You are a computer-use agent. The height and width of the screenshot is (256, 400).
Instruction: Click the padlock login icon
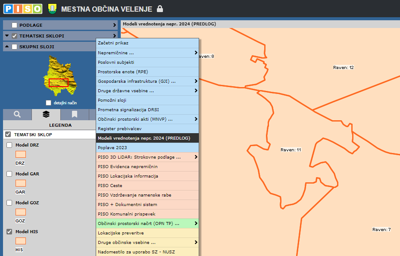tap(160, 9)
